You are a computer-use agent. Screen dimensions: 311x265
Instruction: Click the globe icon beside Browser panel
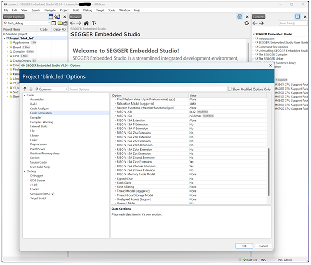239,17
